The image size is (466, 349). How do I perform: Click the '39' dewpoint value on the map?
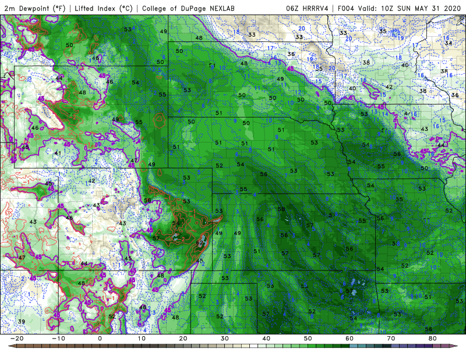[21, 322]
